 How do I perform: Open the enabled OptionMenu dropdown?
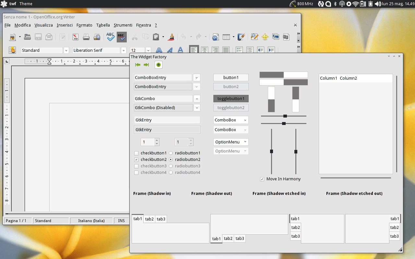coord(231,142)
